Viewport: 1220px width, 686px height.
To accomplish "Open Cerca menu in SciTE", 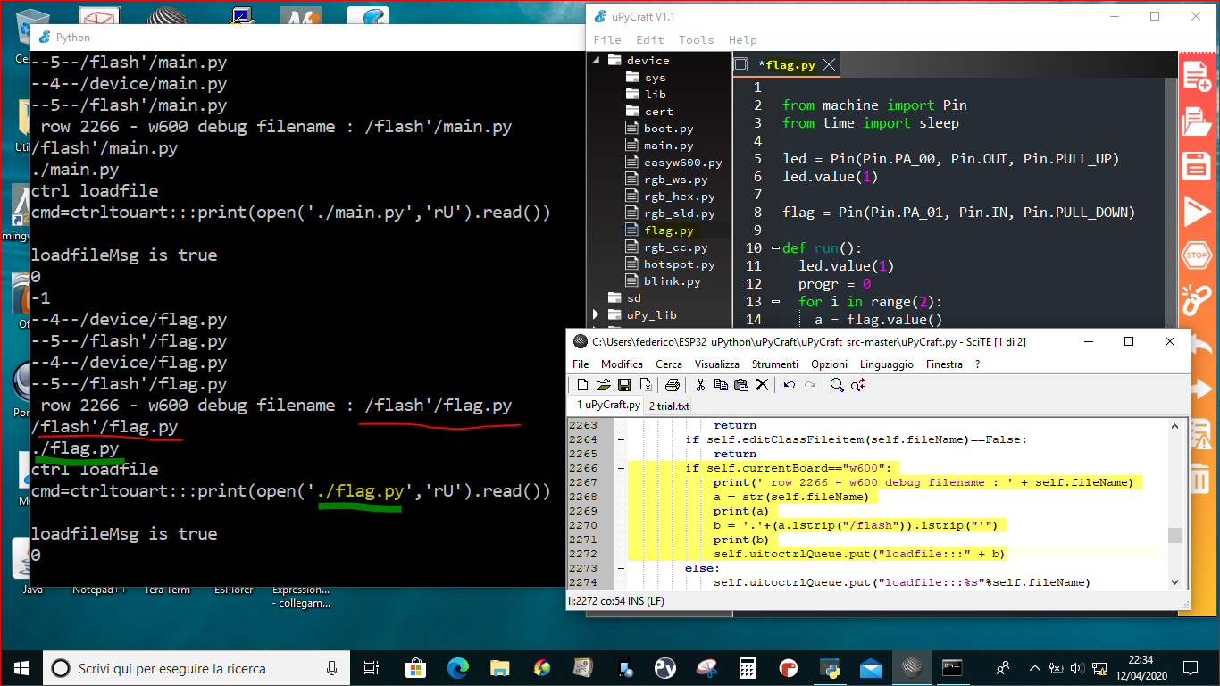I will (669, 364).
